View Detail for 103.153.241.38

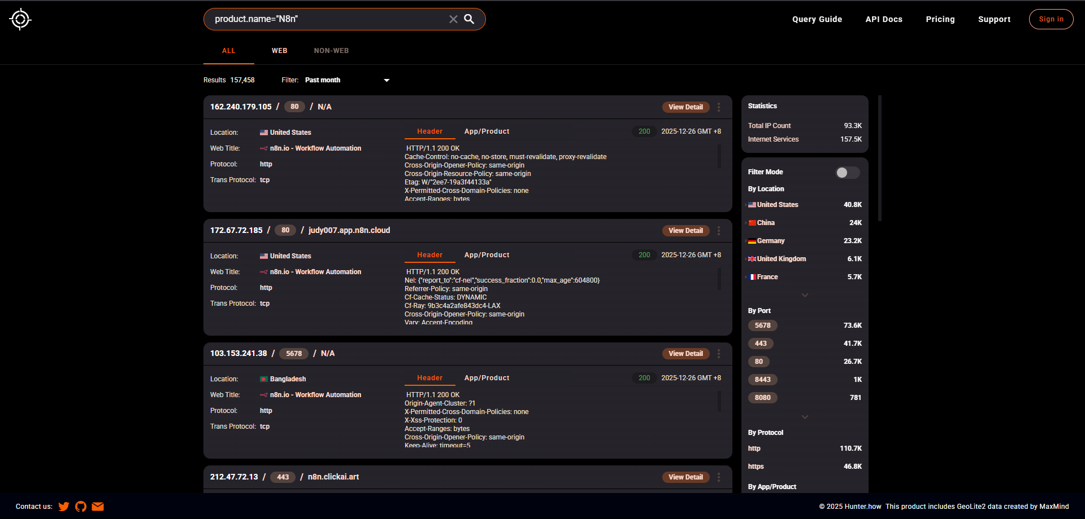click(x=685, y=354)
